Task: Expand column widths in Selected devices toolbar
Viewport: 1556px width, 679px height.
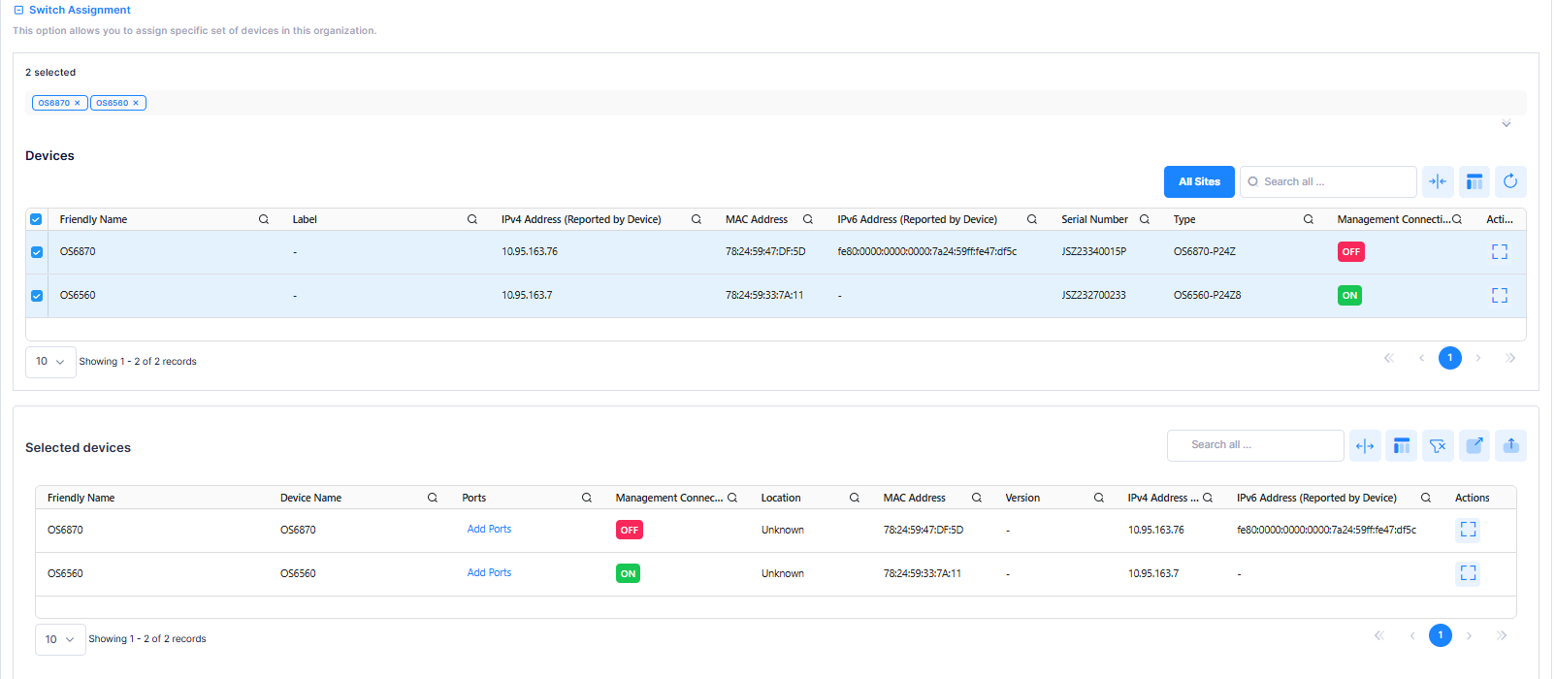Action: [1365, 445]
